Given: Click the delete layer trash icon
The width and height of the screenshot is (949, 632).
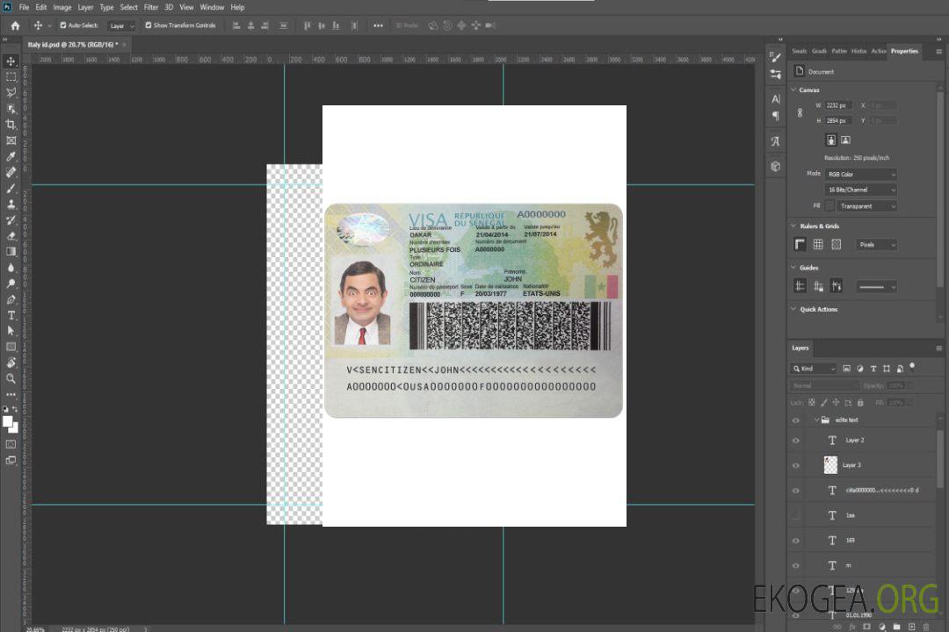Looking at the screenshot, I should 926,627.
